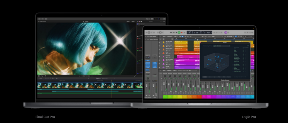Enter full screen via Final Cut viewer icon
The height and width of the screenshot is (123, 288).
[x=135, y=76]
